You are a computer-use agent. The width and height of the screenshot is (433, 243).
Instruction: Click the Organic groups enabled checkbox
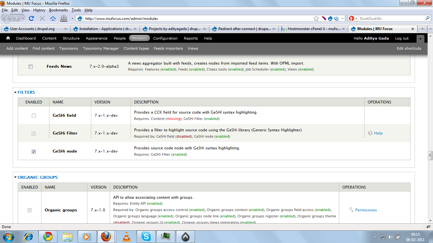click(30, 210)
